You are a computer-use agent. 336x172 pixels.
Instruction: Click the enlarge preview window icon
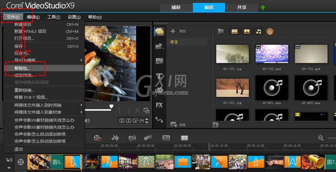point(146,111)
